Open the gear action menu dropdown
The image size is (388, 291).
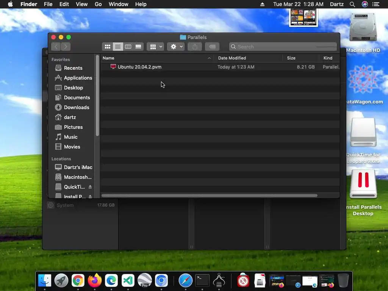click(176, 47)
